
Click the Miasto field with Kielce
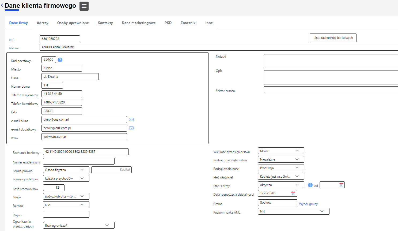pyautogui.click(x=62, y=68)
